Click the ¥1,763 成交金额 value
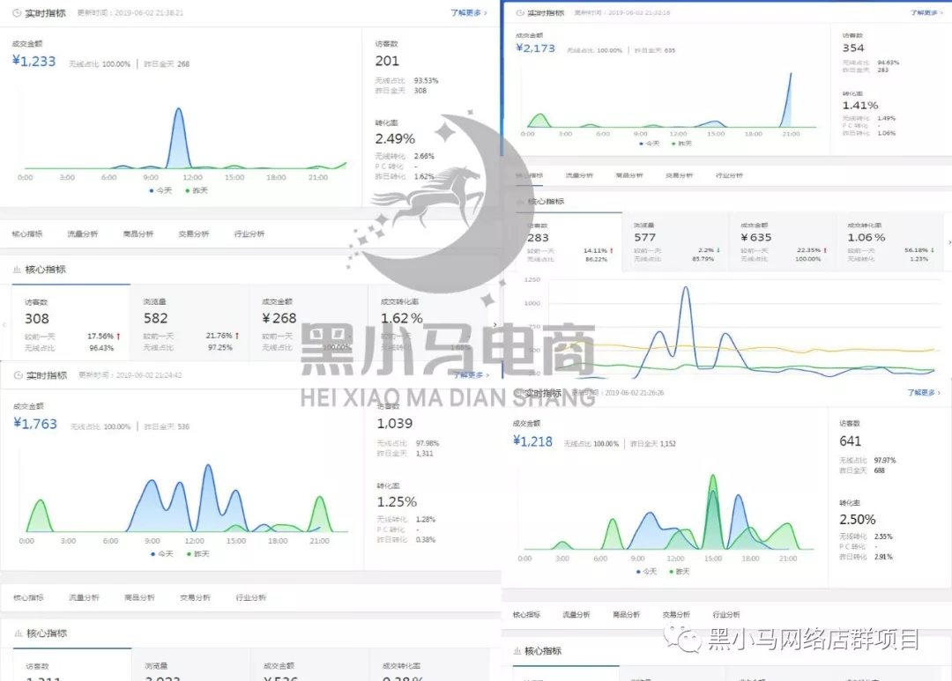Viewport: 952px width, 681px height. coord(35,424)
